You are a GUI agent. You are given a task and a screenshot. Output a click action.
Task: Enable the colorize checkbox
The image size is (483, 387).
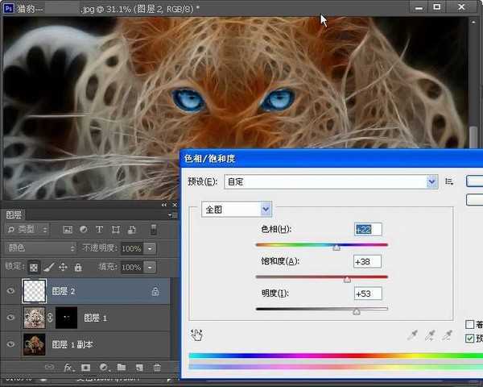point(470,324)
